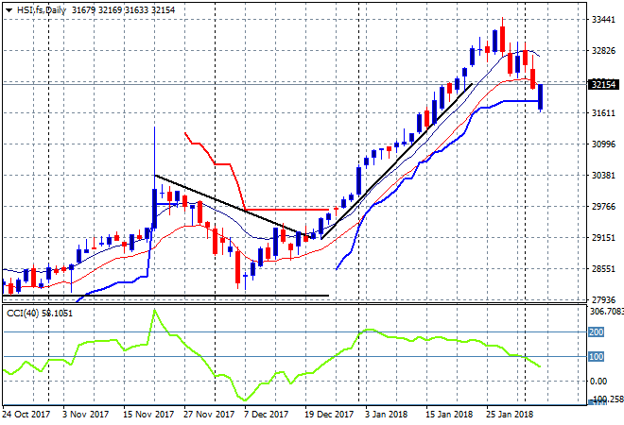Image resolution: width=624 pixels, height=425 pixels.
Task: Click the 19 Dec 2017 date label
Action: tap(329, 415)
